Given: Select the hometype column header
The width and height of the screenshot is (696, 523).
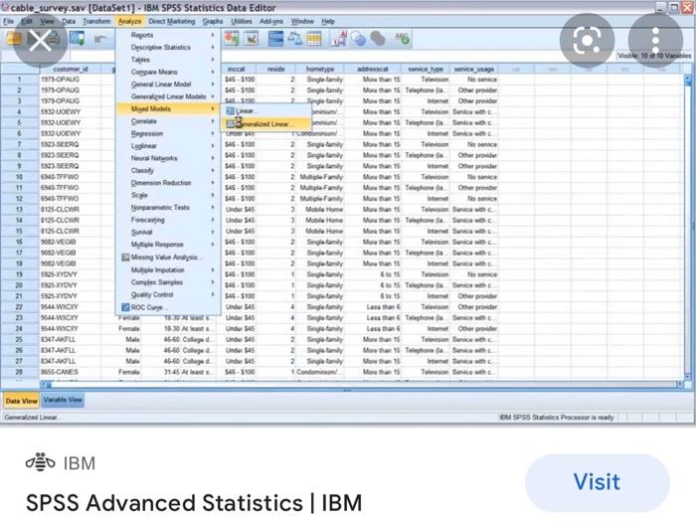Looking at the screenshot, I should (x=320, y=69).
